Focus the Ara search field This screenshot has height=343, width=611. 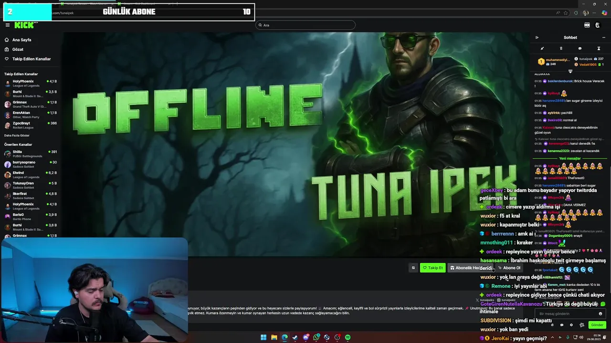[305, 25]
